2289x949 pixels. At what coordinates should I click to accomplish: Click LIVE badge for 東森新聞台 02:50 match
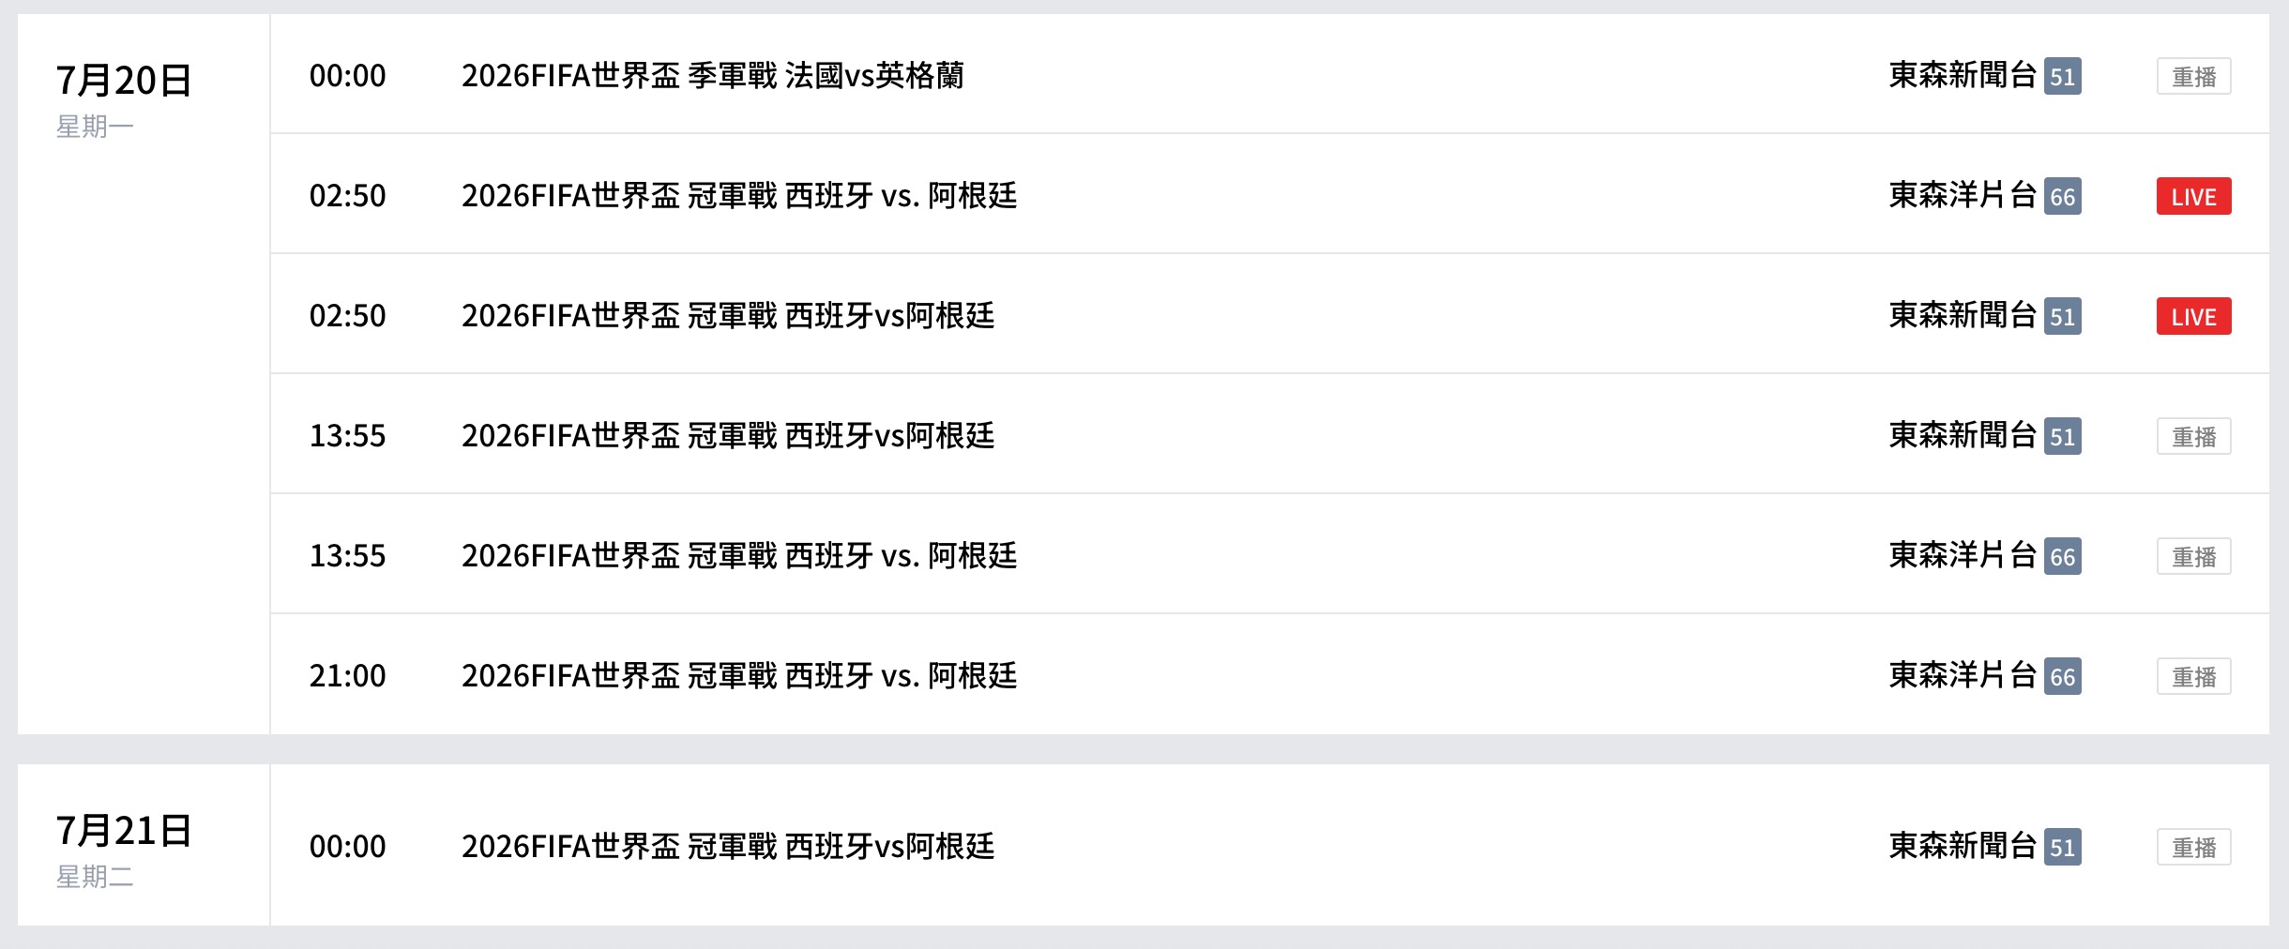click(x=2193, y=316)
